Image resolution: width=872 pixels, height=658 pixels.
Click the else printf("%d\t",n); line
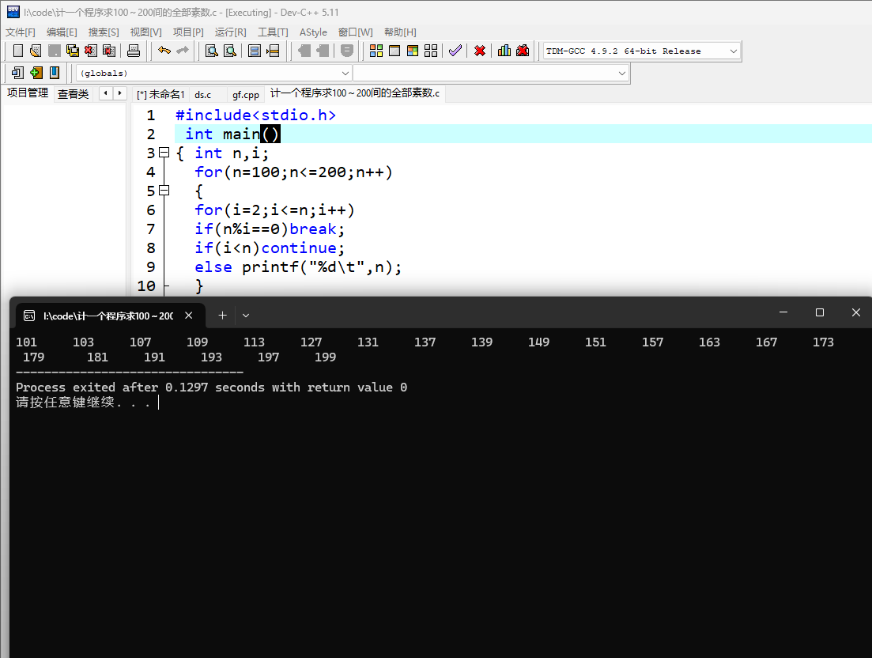coord(298,267)
